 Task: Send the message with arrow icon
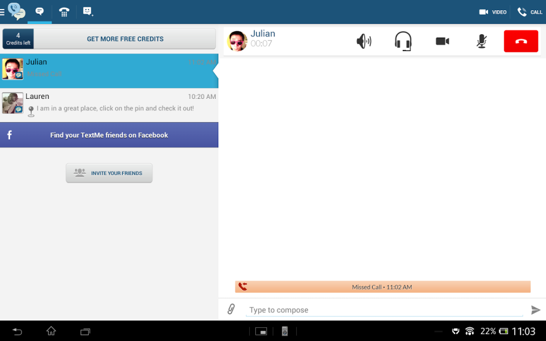point(536,310)
